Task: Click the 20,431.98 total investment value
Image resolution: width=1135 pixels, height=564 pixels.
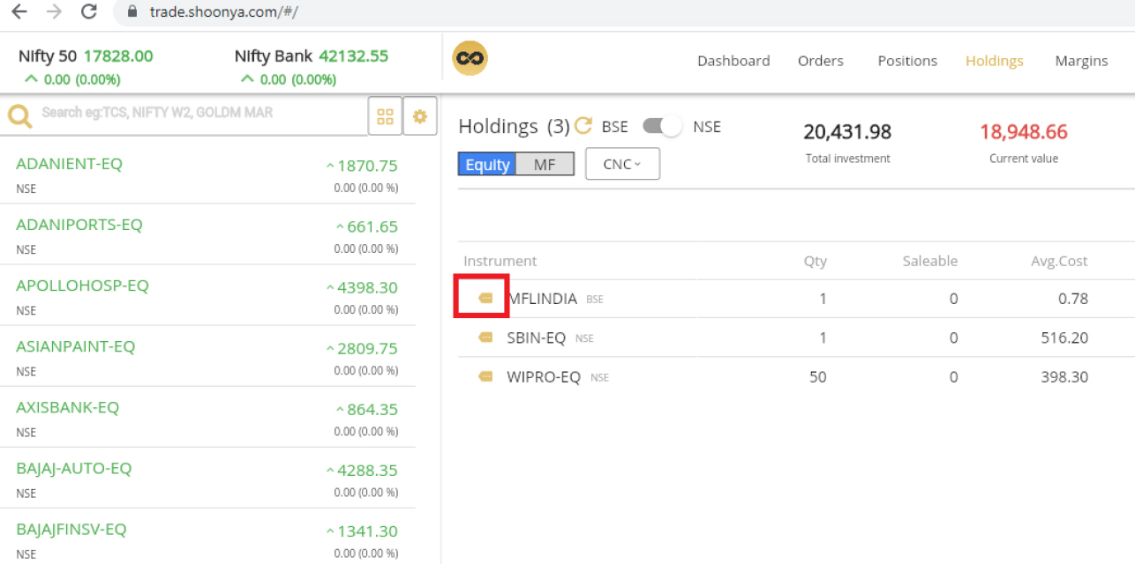Action: pyautogui.click(x=847, y=132)
